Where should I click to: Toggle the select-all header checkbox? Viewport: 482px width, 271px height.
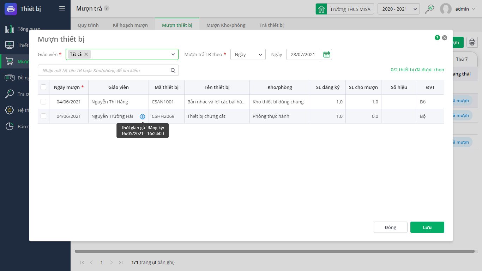coord(43,87)
